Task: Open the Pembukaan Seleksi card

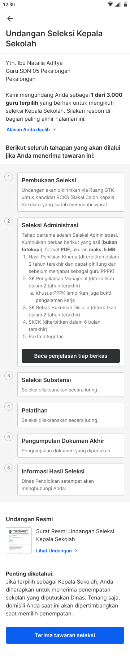Action: (x=71, y=192)
